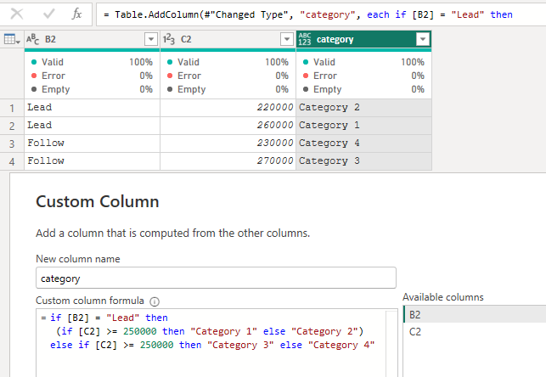This screenshot has height=377, width=546.
Task: Click the cell with value 230000
Action: click(228, 143)
